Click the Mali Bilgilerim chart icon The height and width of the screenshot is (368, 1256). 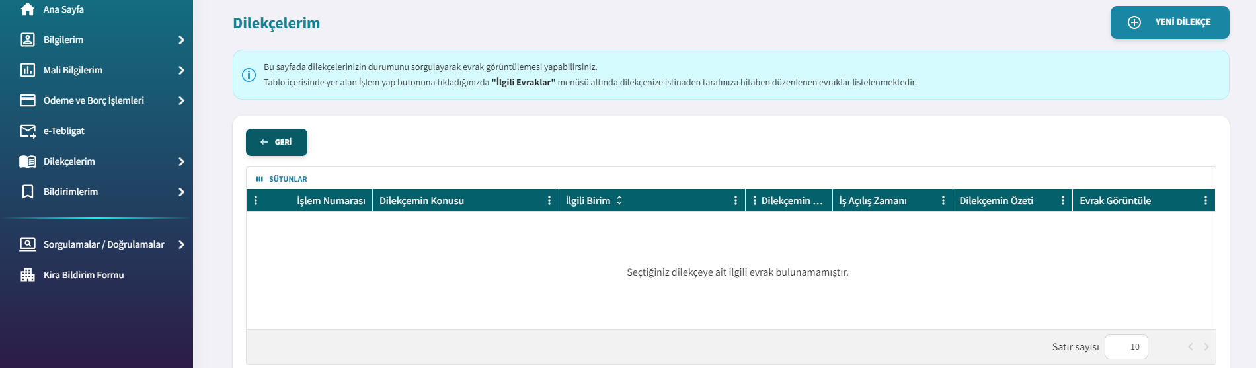click(28, 70)
